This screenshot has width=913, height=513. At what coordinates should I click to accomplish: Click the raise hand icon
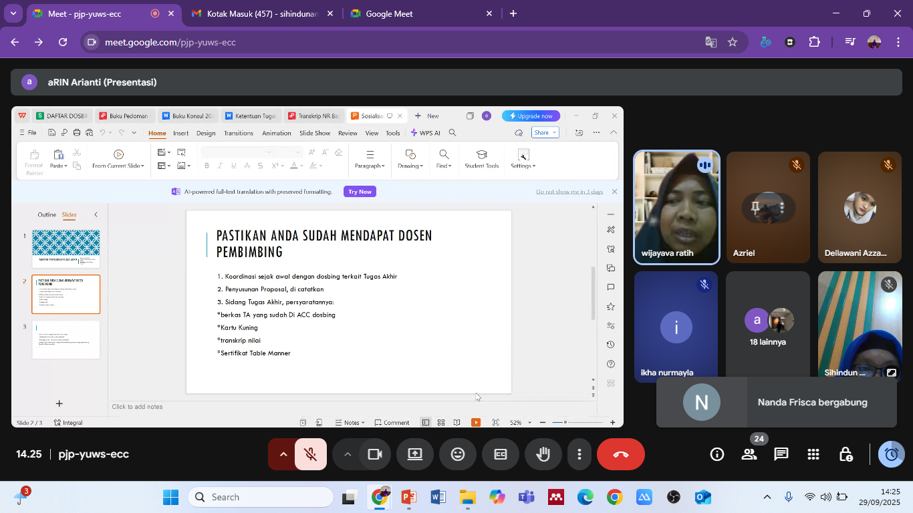click(543, 454)
